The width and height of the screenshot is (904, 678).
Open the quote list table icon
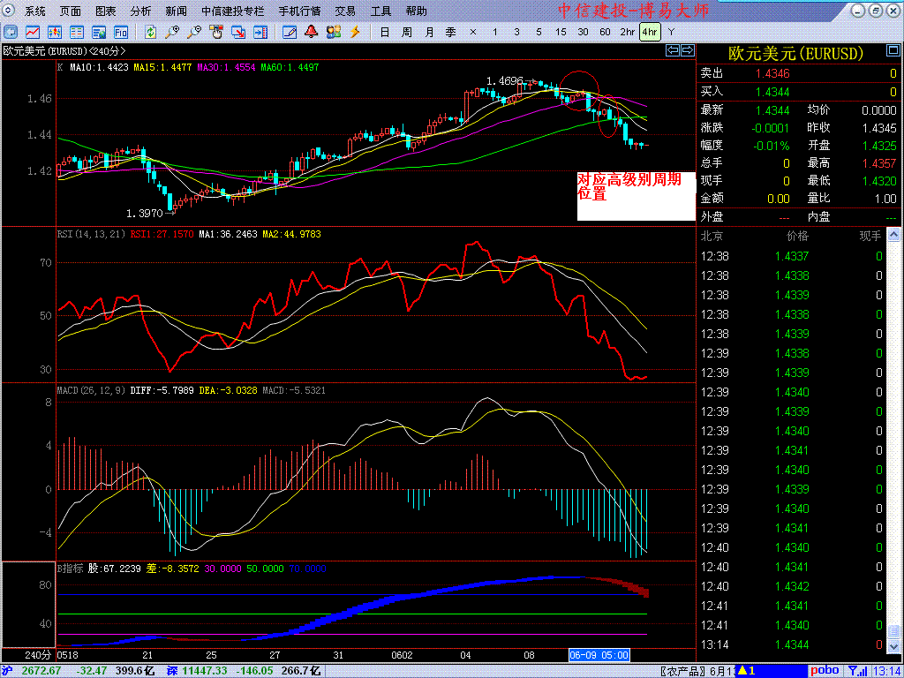77,32
